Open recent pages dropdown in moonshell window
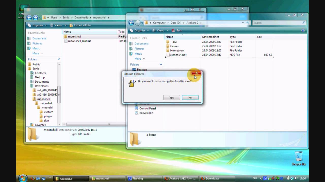The width and height of the screenshot is (325, 182). pos(40,18)
